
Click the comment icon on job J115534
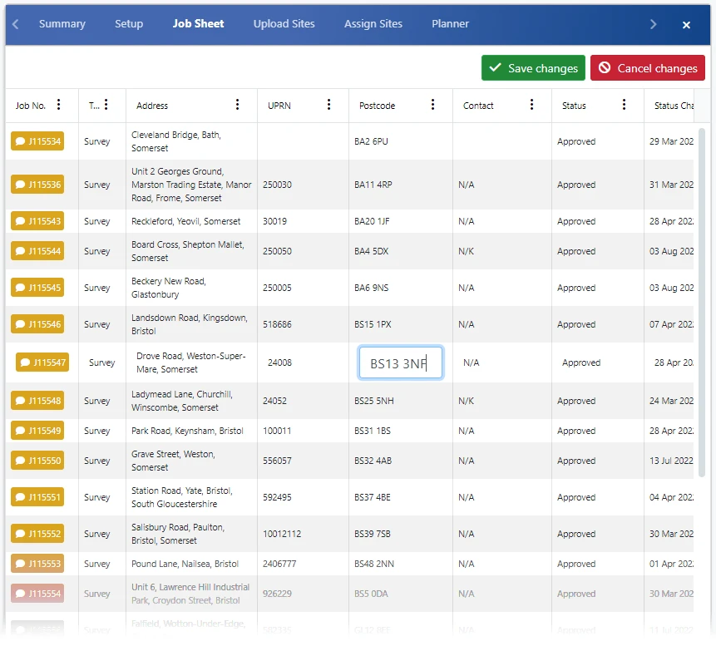click(x=21, y=141)
